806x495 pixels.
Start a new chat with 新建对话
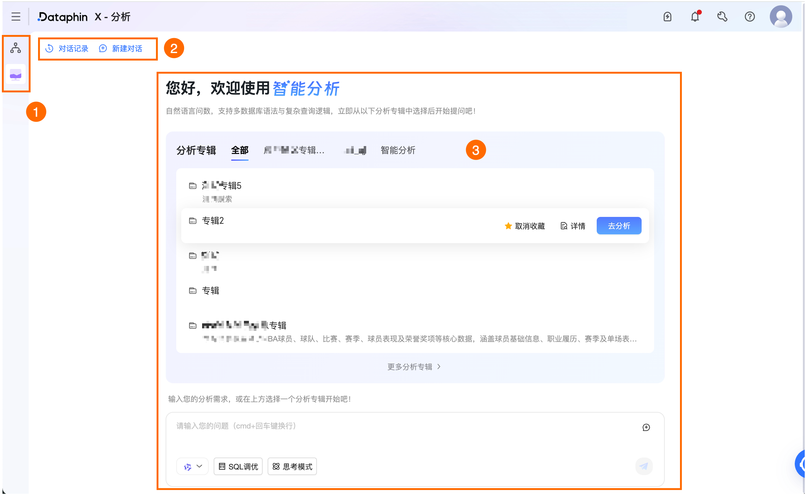tap(121, 49)
